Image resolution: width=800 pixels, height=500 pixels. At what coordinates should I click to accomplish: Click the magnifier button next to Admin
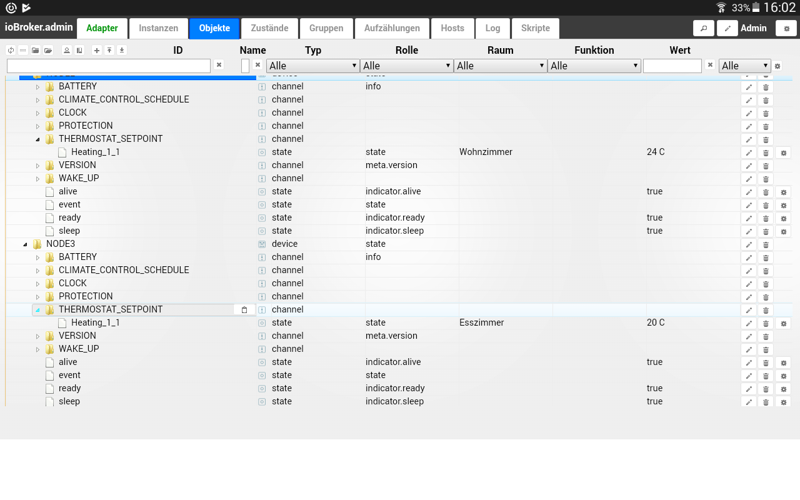pyautogui.click(x=704, y=28)
